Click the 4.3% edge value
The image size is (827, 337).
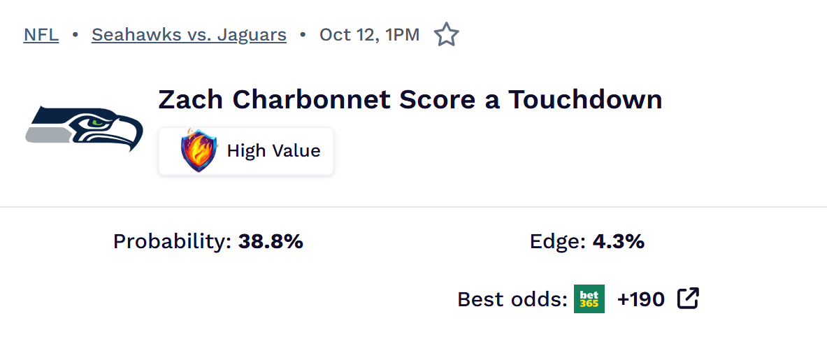point(619,242)
